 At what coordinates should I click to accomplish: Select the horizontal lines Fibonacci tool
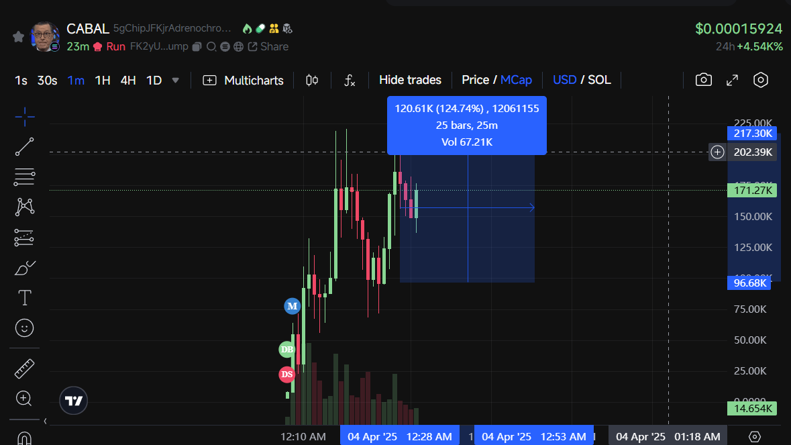[x=24, y=177]
